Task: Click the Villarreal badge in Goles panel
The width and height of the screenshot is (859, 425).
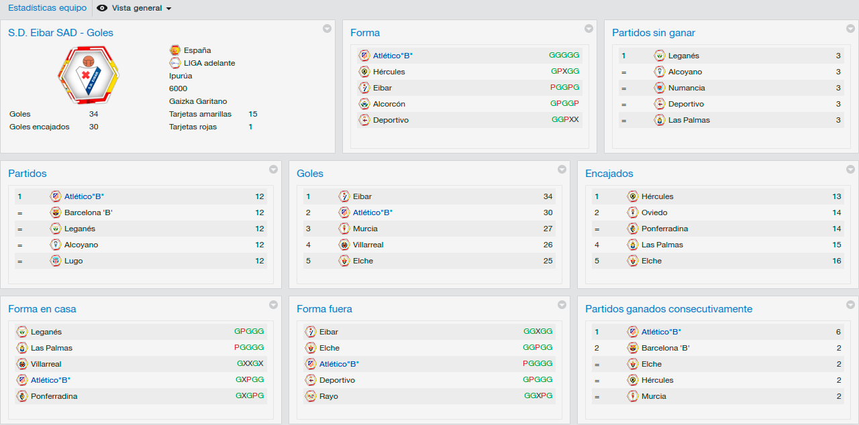Action: (344, 245)
